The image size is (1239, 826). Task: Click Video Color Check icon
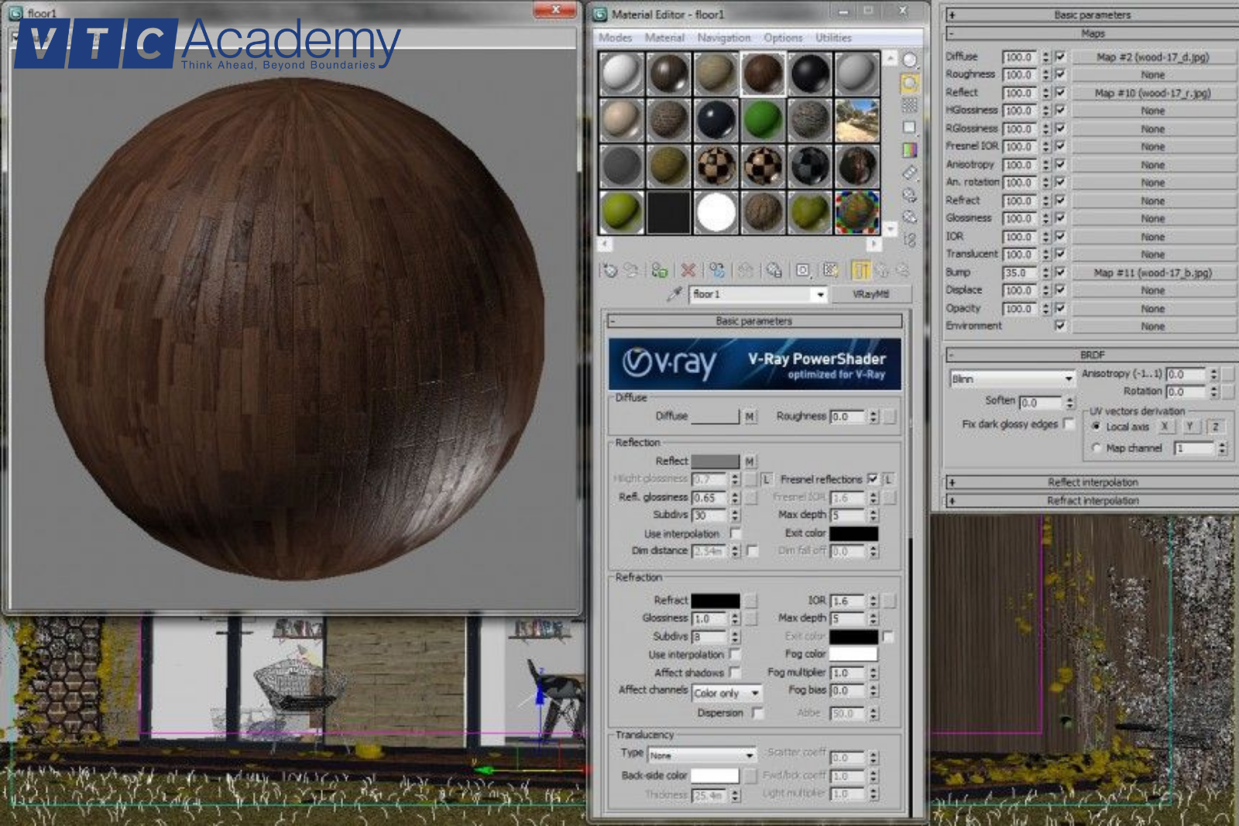(910, 149)
